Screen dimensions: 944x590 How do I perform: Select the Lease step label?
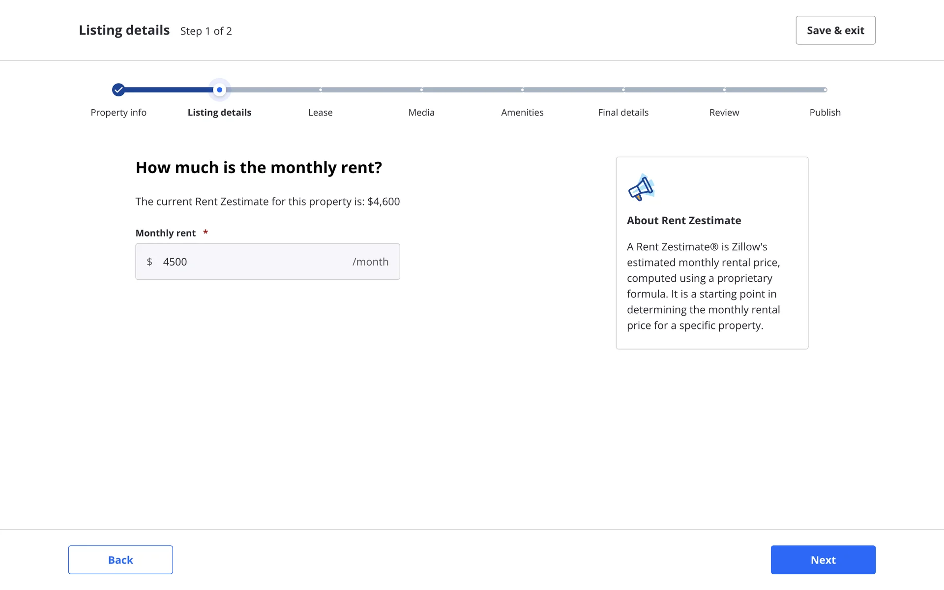[321, 113]
